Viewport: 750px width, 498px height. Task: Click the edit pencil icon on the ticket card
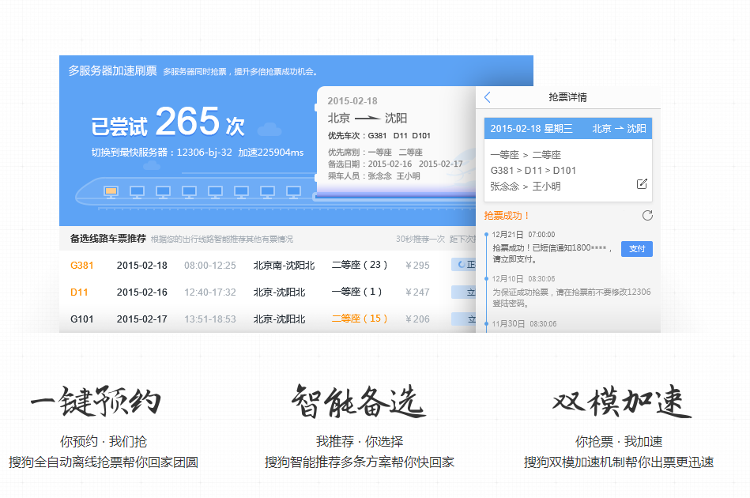(642, 183)
